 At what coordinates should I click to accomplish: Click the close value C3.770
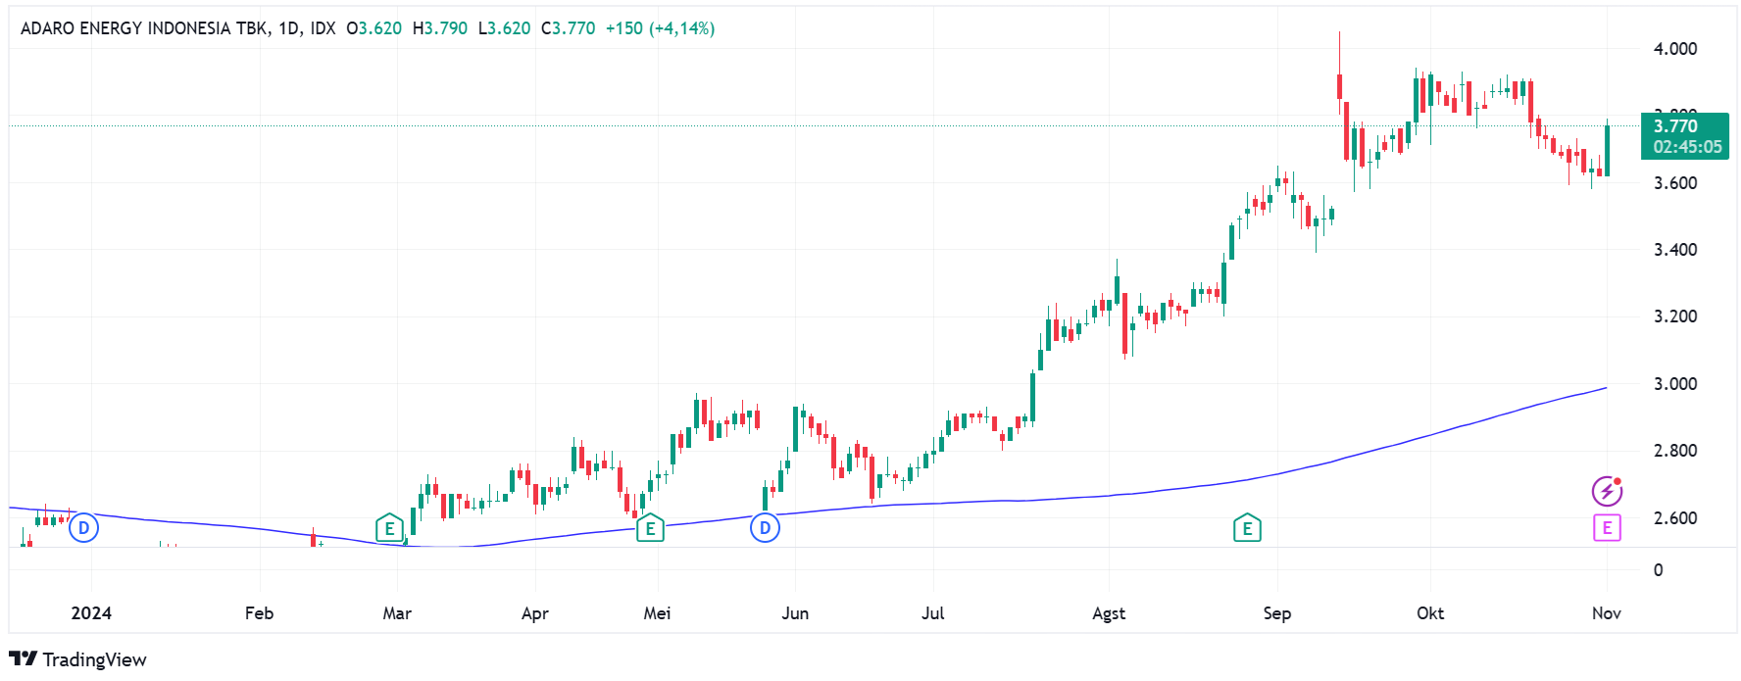coord(569,28)
